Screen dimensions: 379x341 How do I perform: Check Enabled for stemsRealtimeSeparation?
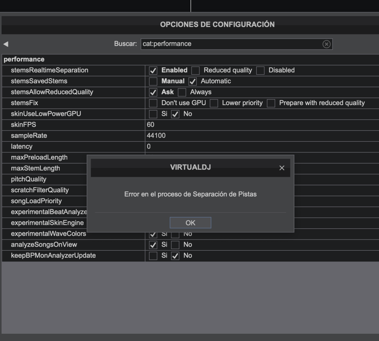click(x=153, y=70)
